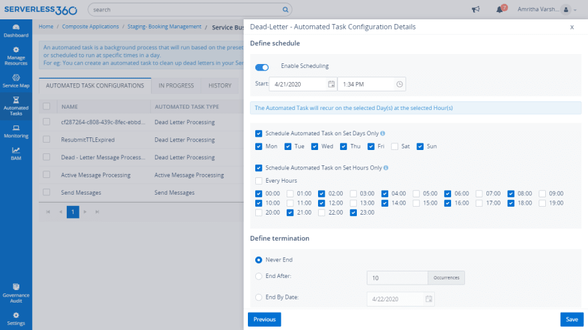The image size is (588, 330).
Task: Open Dashboard from sidebar
Action: (x=16, y=31)
